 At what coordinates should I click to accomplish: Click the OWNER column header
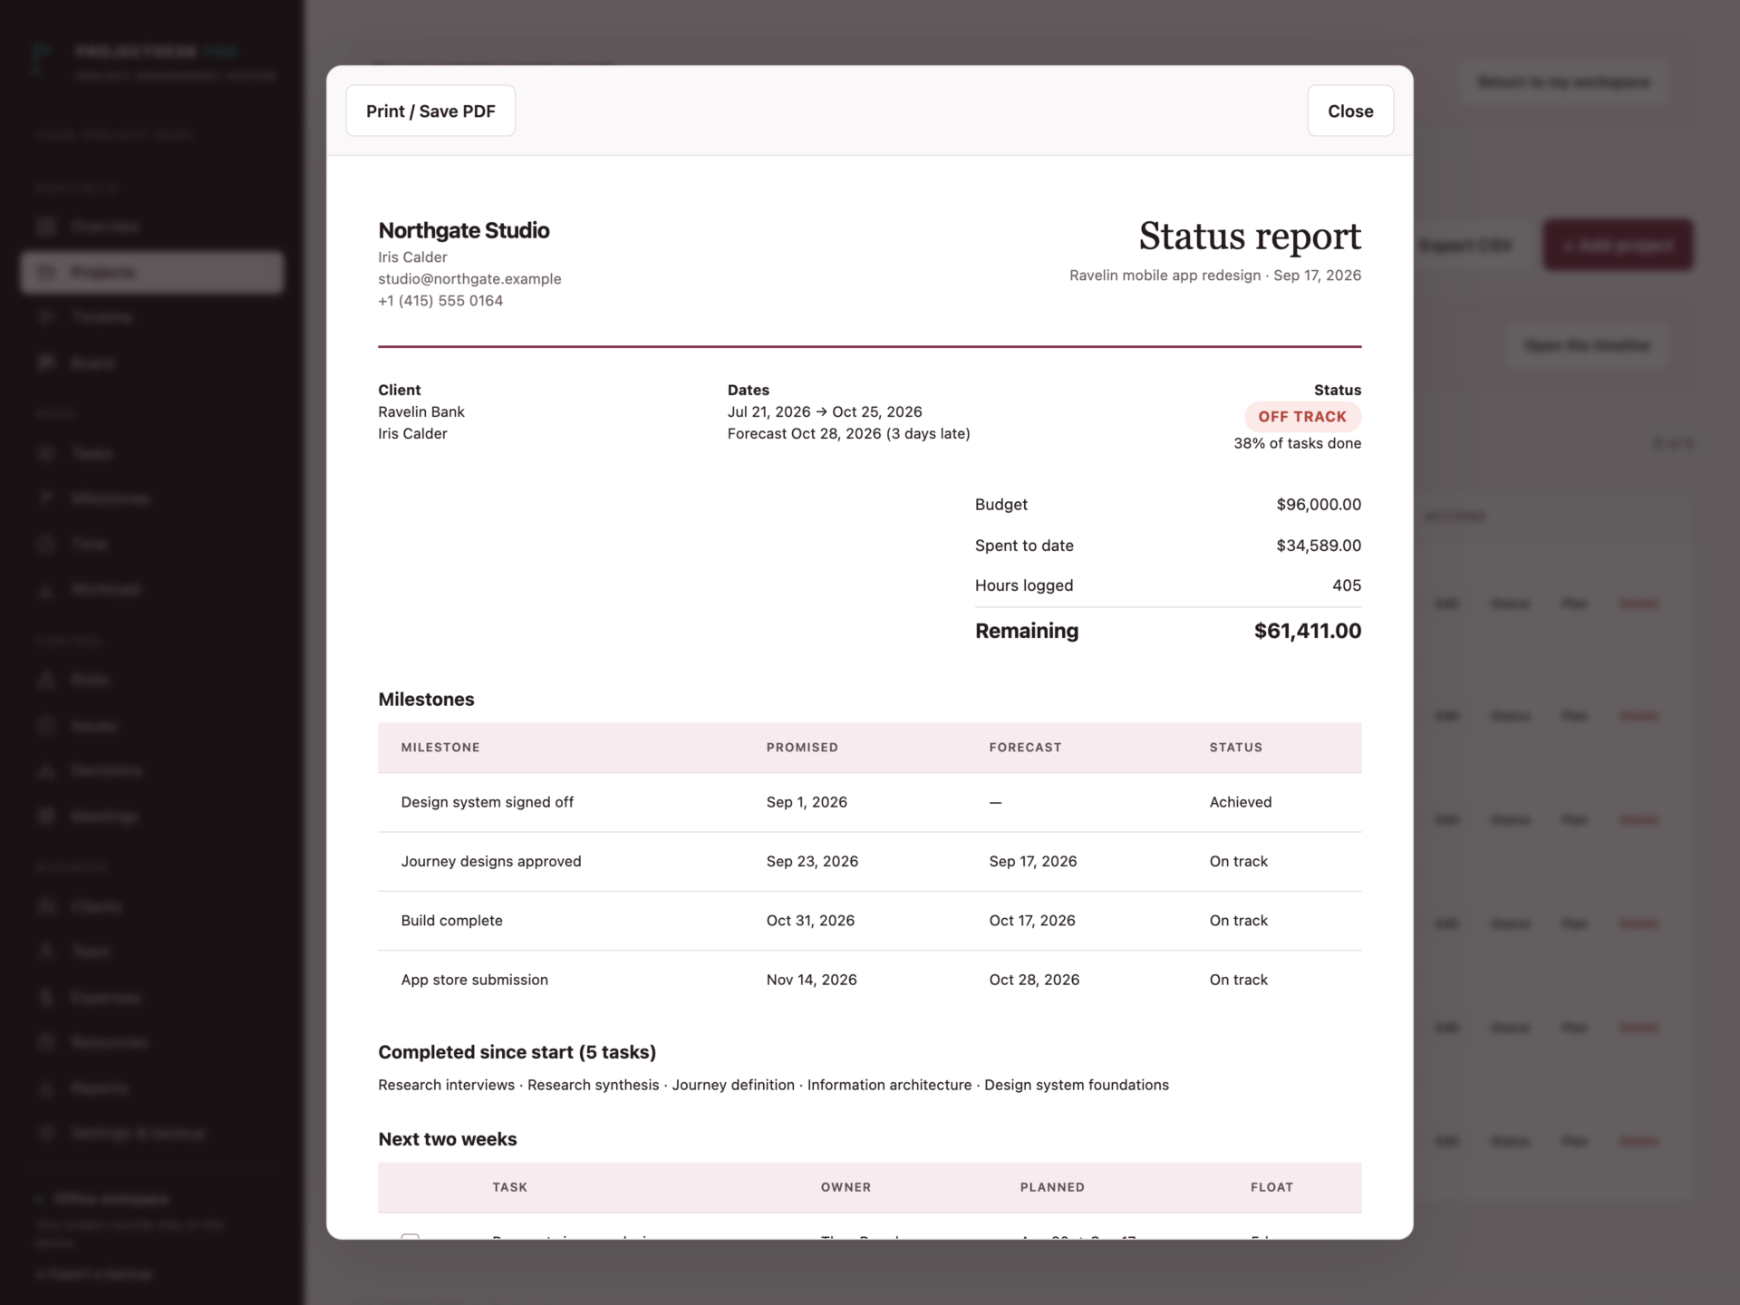click(846, 1187)
